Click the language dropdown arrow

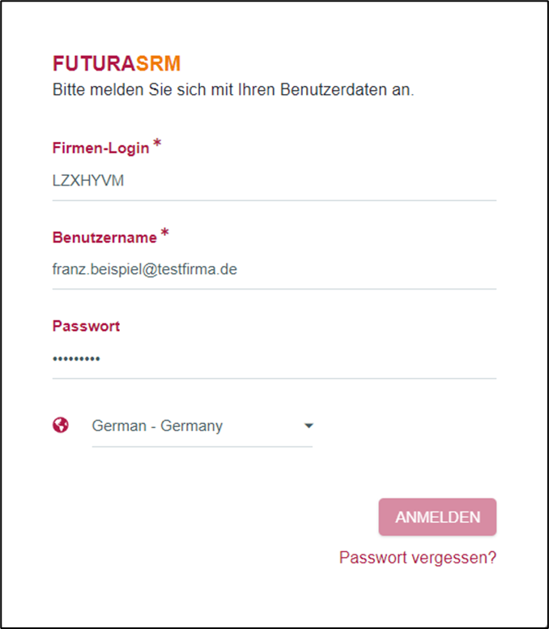tap(308, 426)
